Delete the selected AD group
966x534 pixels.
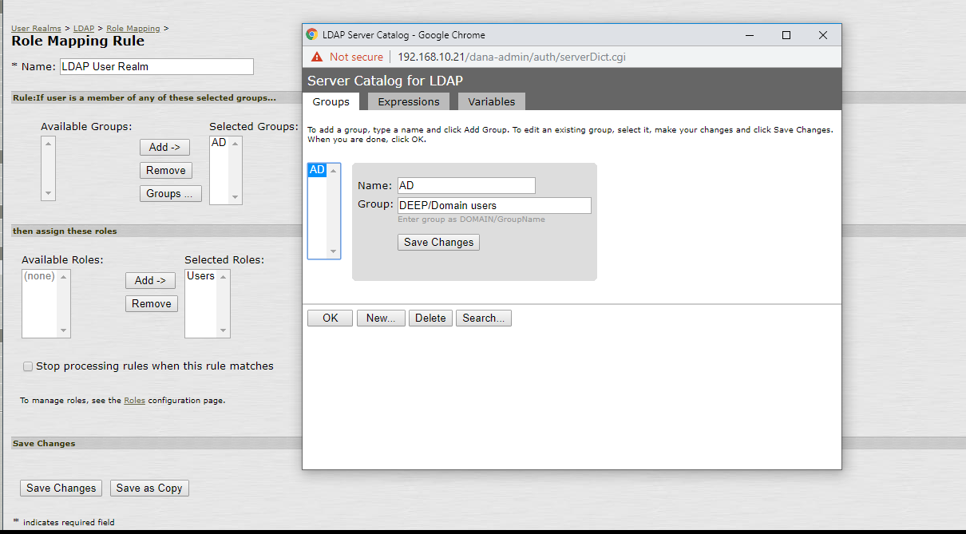coord(430,318)
